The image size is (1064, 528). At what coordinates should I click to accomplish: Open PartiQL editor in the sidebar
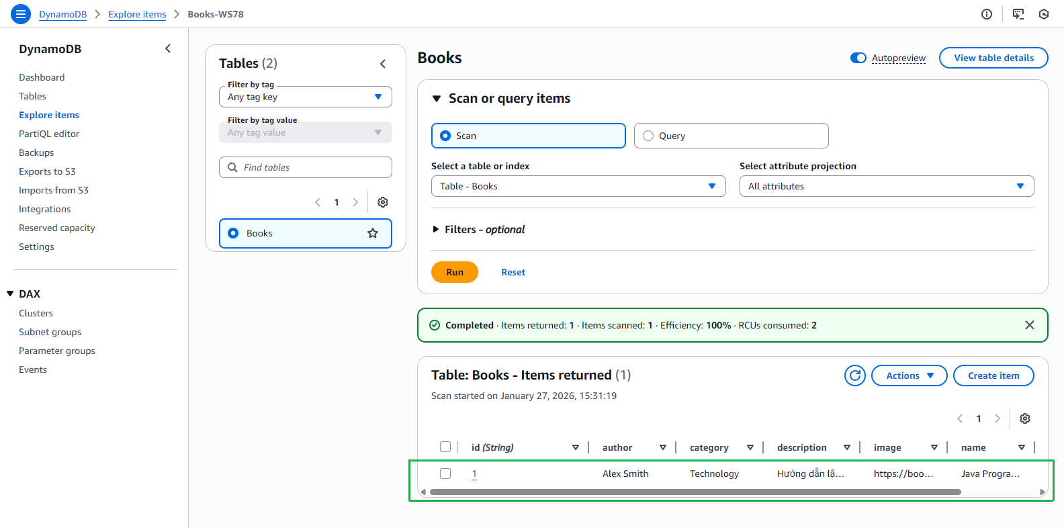pos(49,134)
